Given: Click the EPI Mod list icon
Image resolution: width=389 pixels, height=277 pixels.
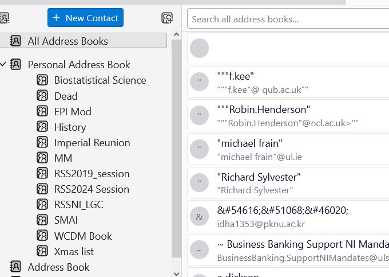Looking at the screenshot, I should click(x=42, y=111).
